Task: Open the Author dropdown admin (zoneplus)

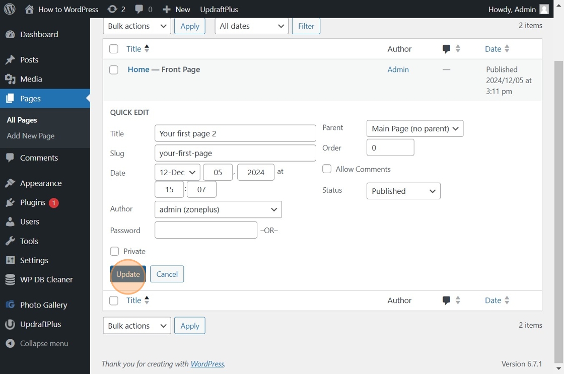Action: coord(218,209)
